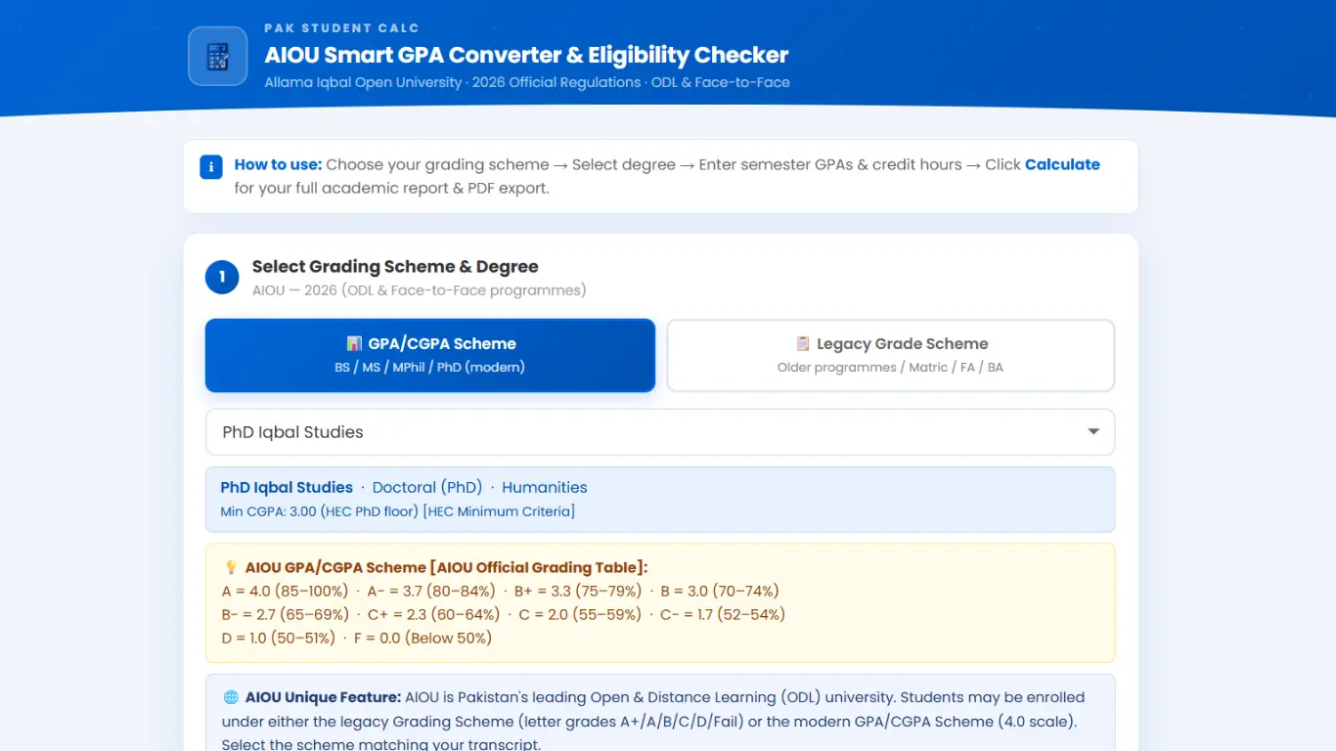1336x751 pixels.
Task: Click the clipboard icon on Legacy Grade Scheme
Action: (803, 344)
